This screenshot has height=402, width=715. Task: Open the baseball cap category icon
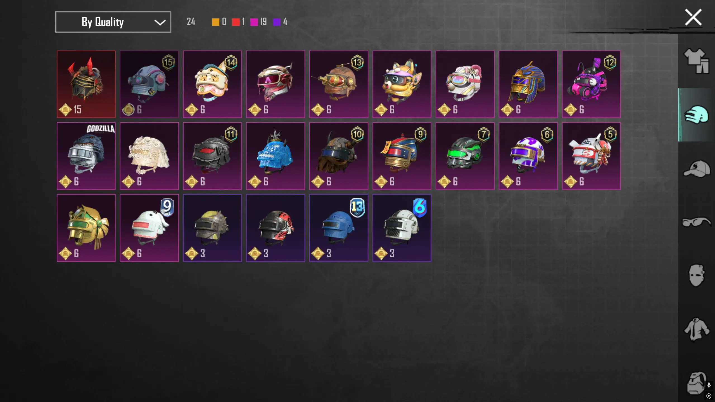pyautogui.click(x=697, y=168)
